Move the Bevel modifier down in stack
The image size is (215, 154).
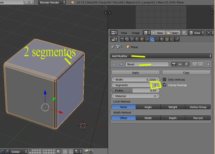[x=201, y=64]
